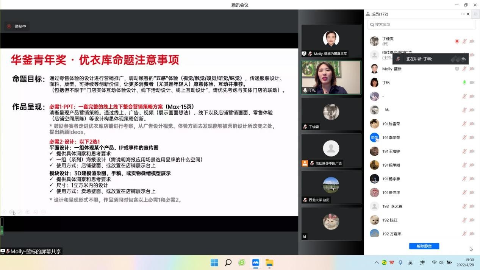Select Molly-蓝标的屏幕共享 video tile

tap(331, 41)
